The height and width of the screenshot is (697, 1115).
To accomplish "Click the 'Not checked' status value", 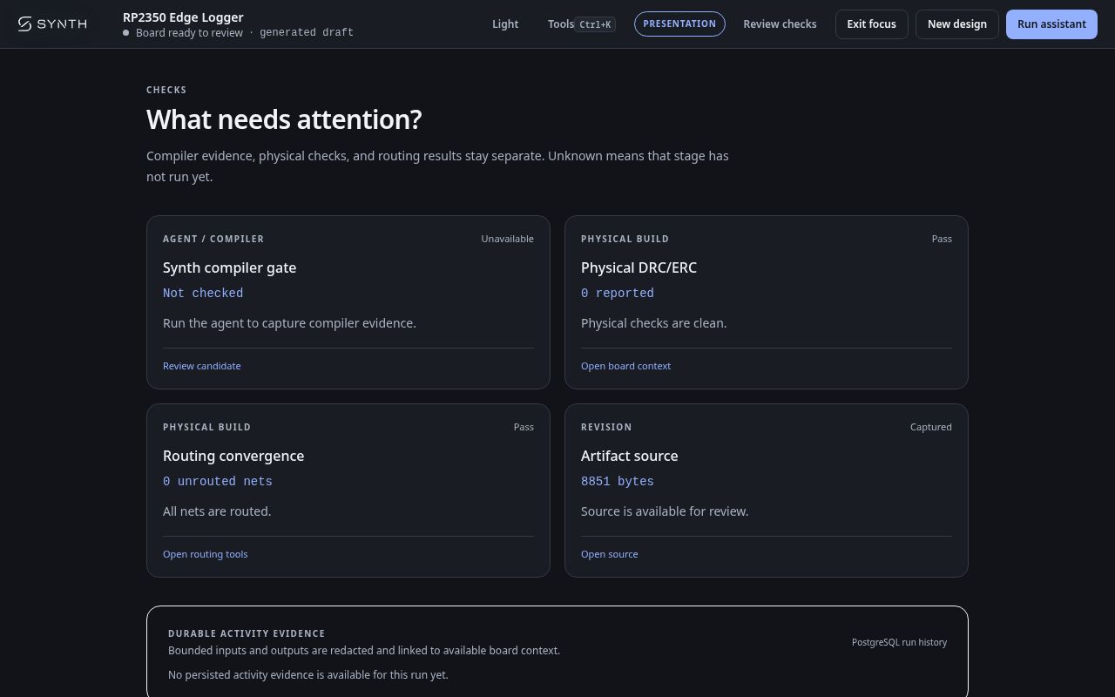I will (x=203, y=294).
